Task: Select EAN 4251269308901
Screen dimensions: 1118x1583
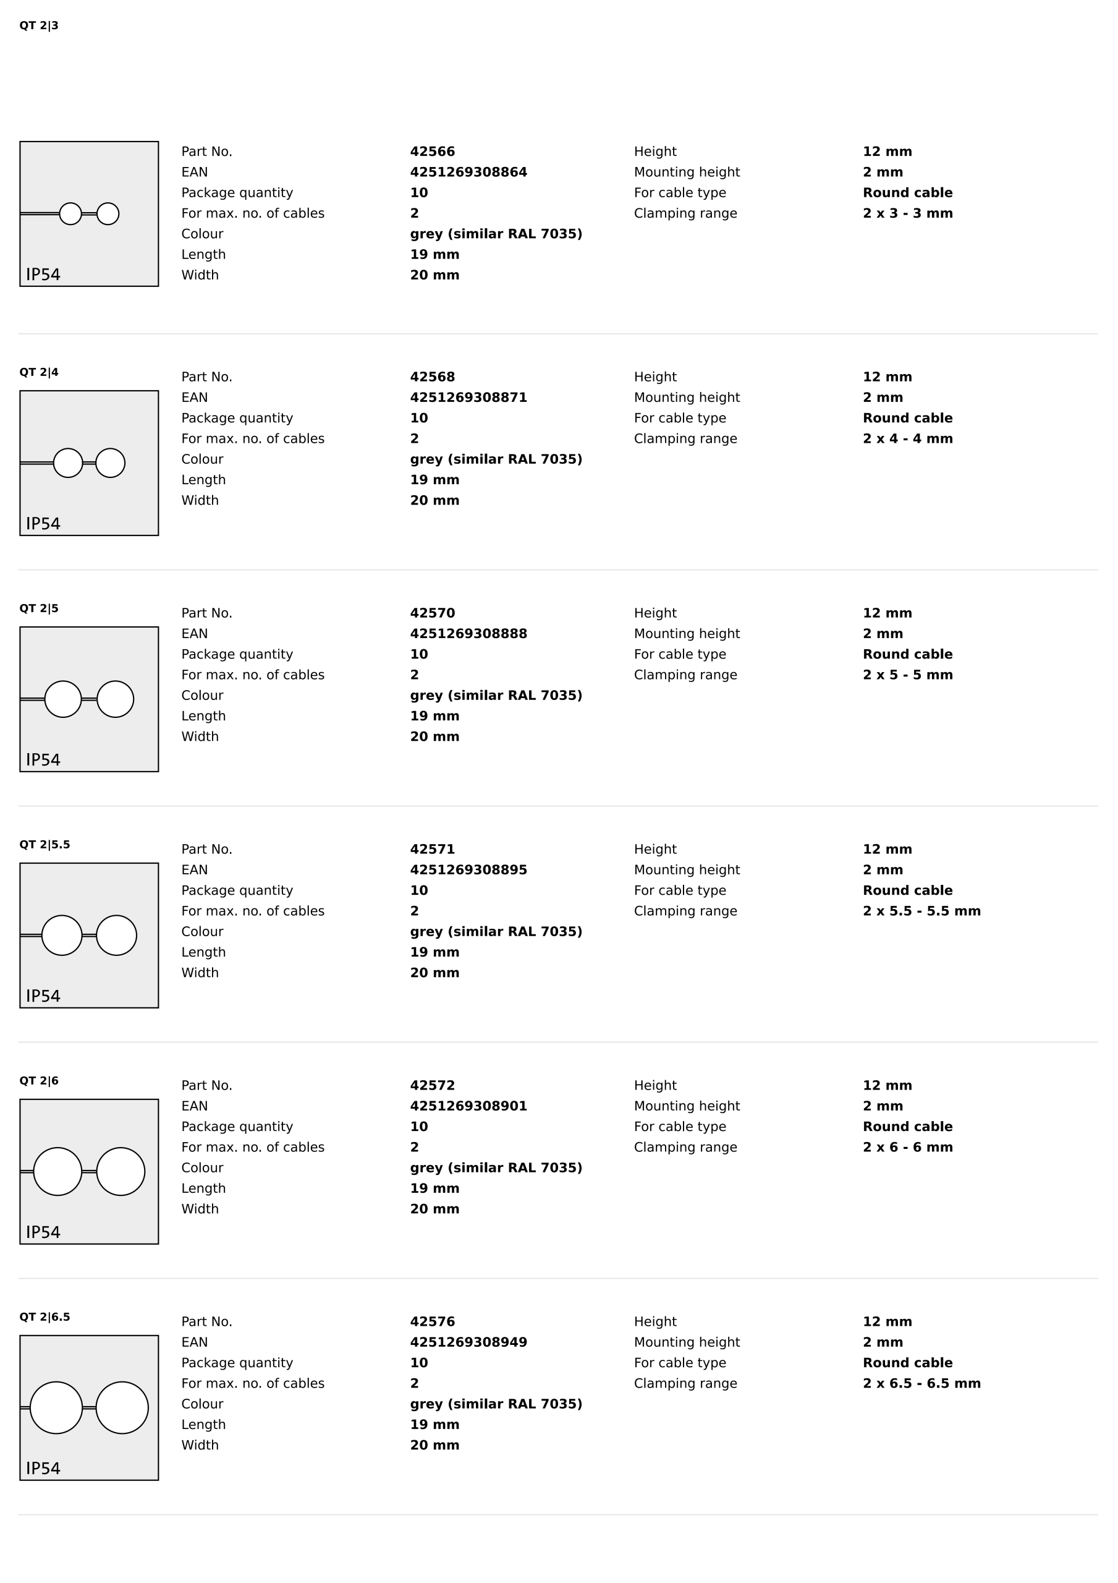Action: (x=468, y=1106)
